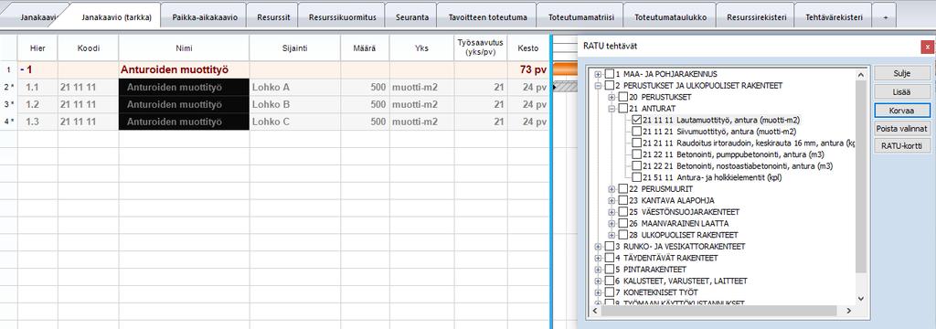Switch to Paikka-aikakaavio tab
The height and width of the screenshot is (329, 936).
coord(205,18)
